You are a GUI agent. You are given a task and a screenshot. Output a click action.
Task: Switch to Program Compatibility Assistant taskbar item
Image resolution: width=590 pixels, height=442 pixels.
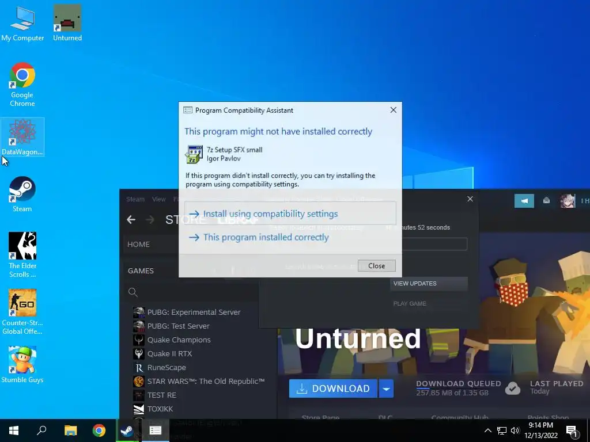click(x=155, y=430)
